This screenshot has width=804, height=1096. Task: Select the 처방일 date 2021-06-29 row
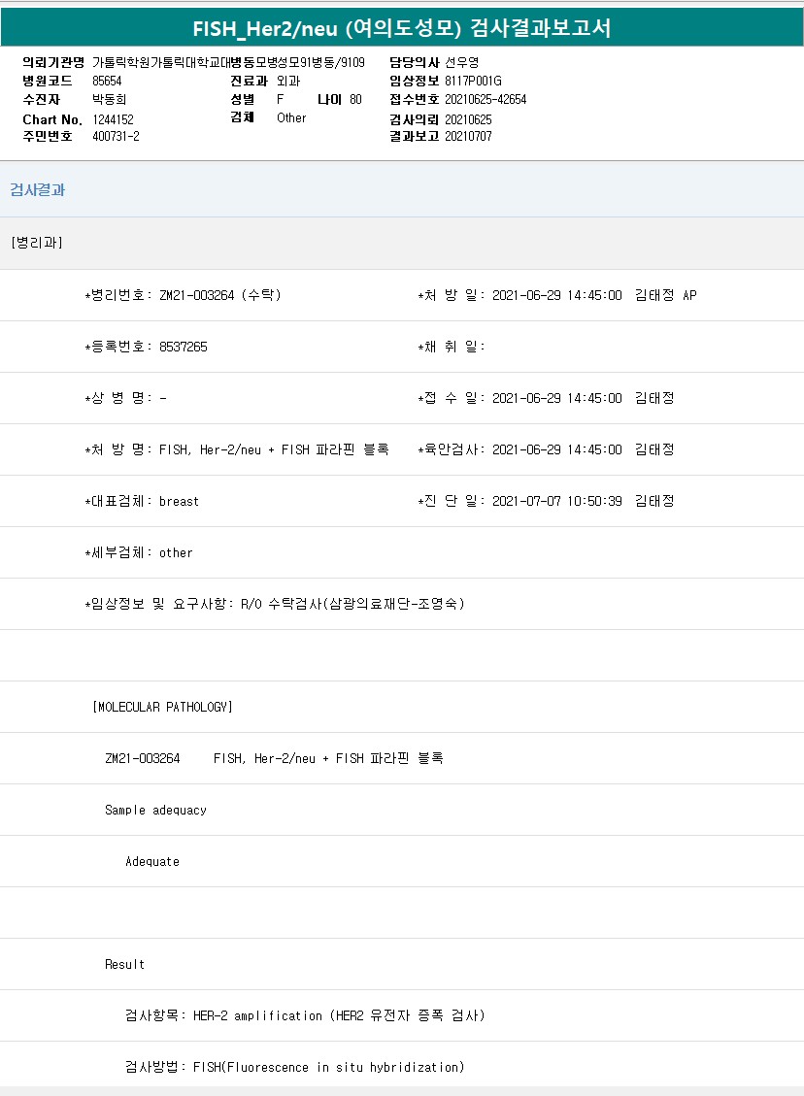pos(556,295)
